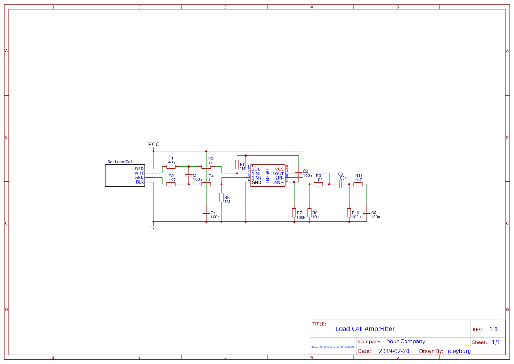The width and height of the screenshot is (514, 364).
Task: Click the Date 2019-02-20 field
Action: pyautogui.click(x=394, y=351)
